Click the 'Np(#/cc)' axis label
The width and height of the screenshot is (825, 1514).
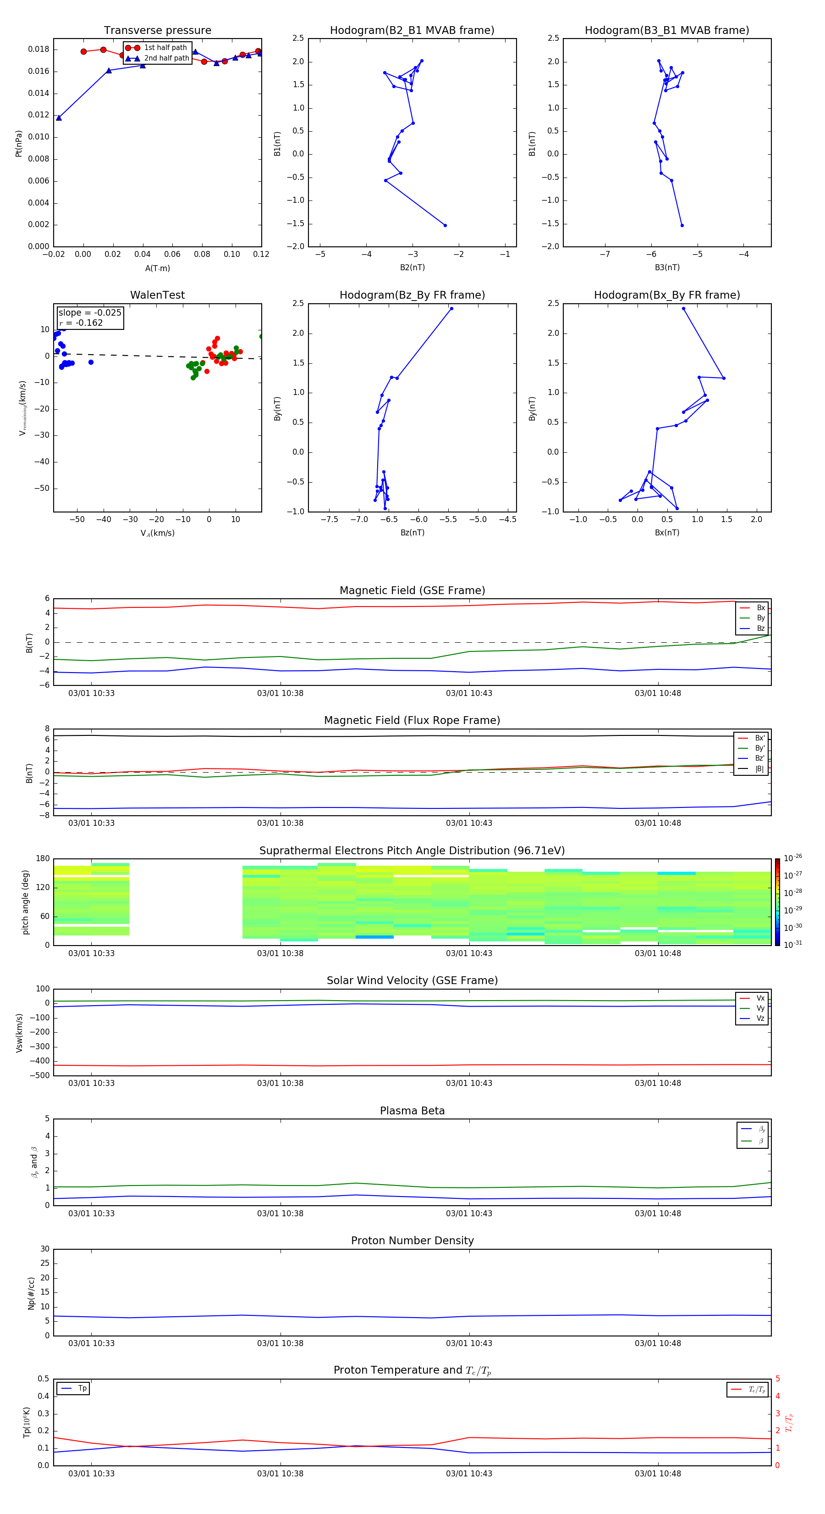pos(31,1292)
